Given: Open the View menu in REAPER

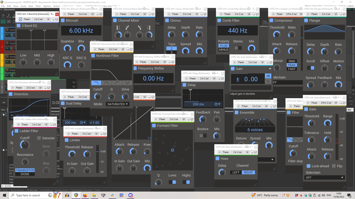Looking at the screenshot, I should [16, 6].
